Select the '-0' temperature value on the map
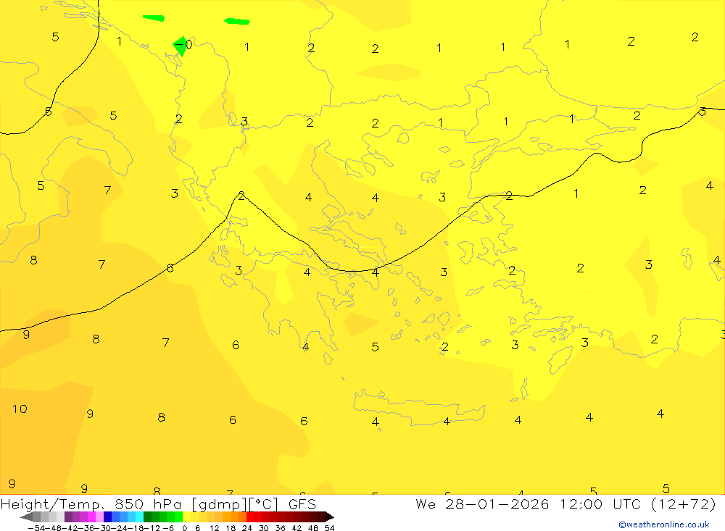725x531 pixels. [x=183, y=44]
